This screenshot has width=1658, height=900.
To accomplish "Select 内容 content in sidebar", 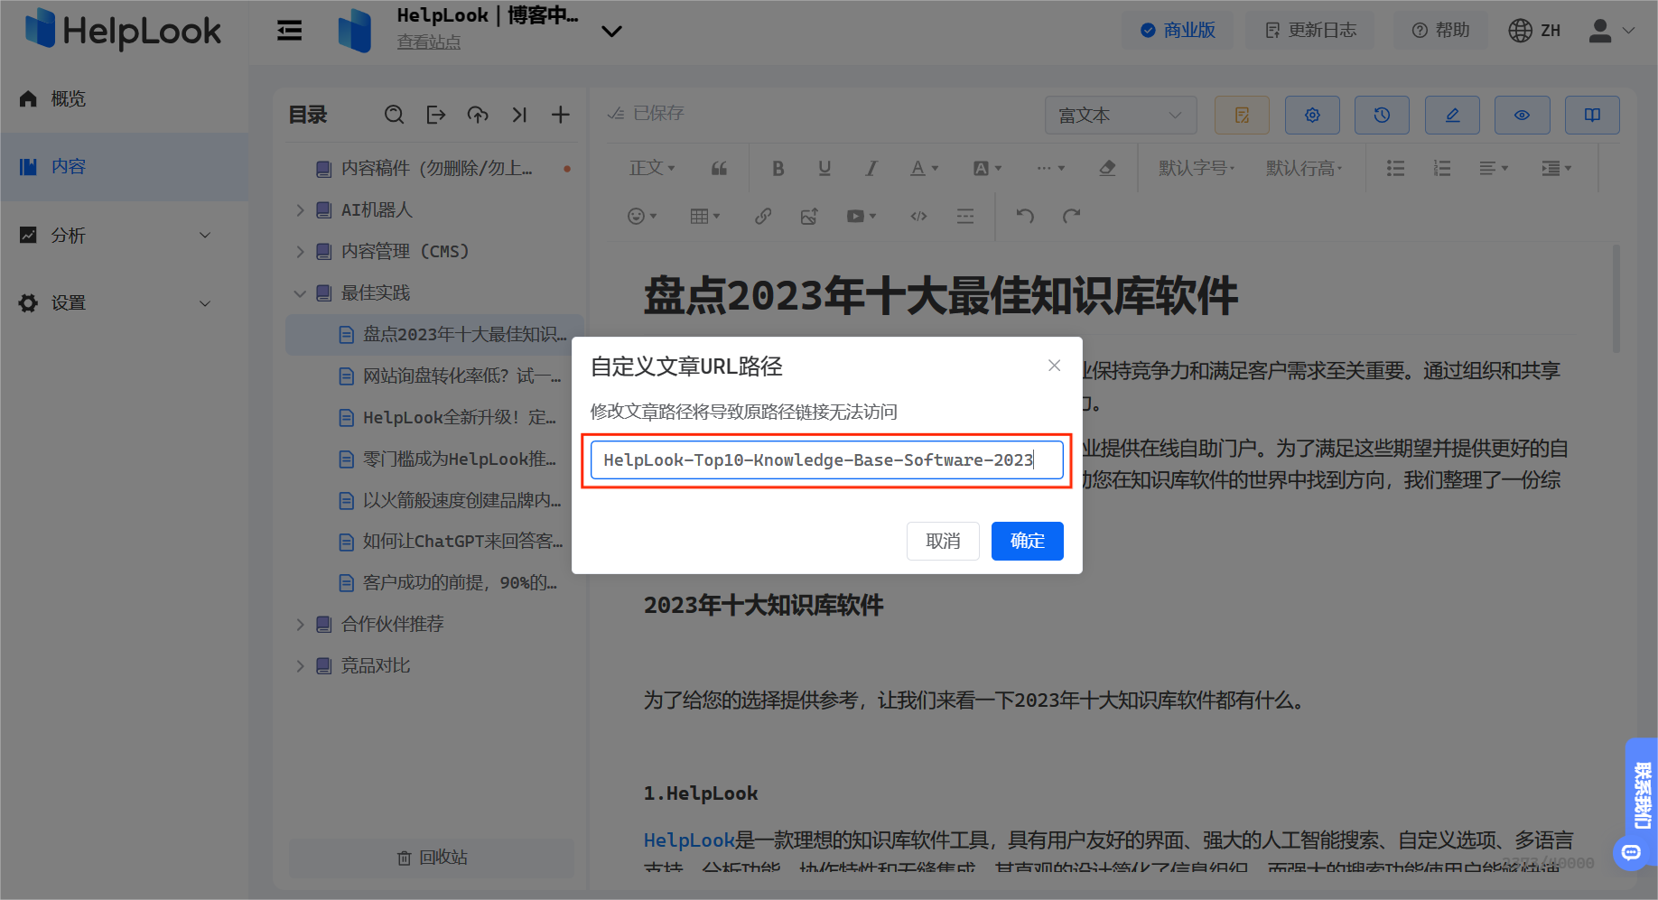I will pyautogui.click(x=124, y=166).
